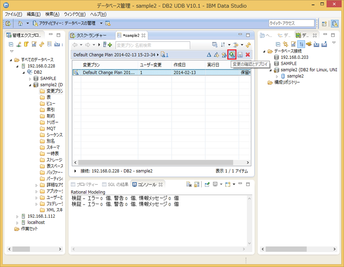This screenshot has height=267, width=344.
Task: Open the sort icon dropdown arrow
Action: point(229,45)
